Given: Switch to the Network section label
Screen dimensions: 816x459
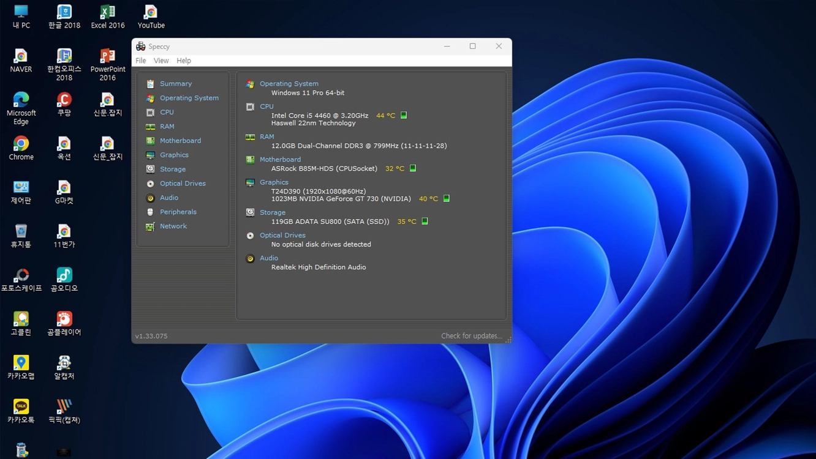Looking at the screenshot, I should [x=173, y=226].
